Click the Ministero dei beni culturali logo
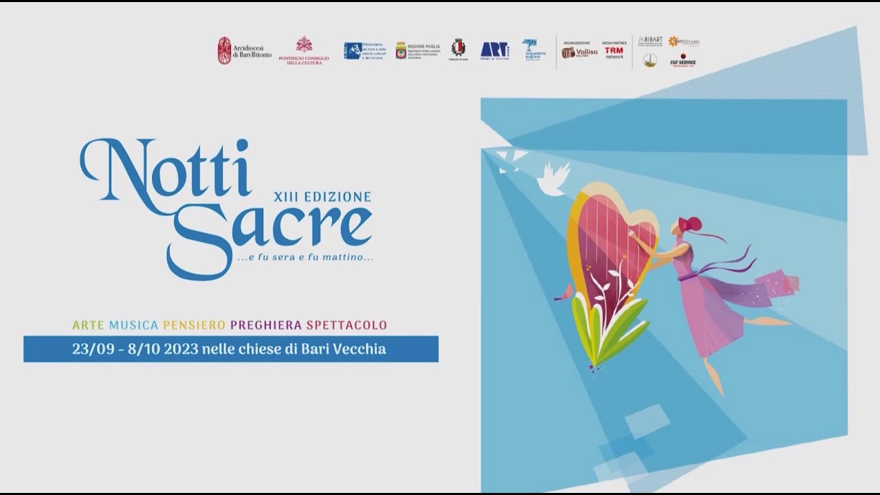This screenshot has width=880, height=495. click(365, 51)
